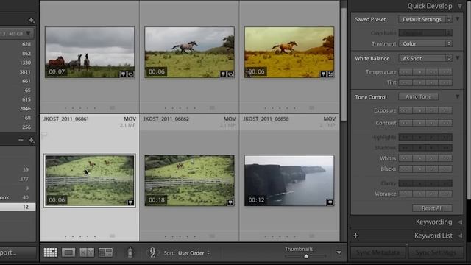Open White Balance As Shot dropdown
Viewport: 471px width, 265px height.
point(425,58)
